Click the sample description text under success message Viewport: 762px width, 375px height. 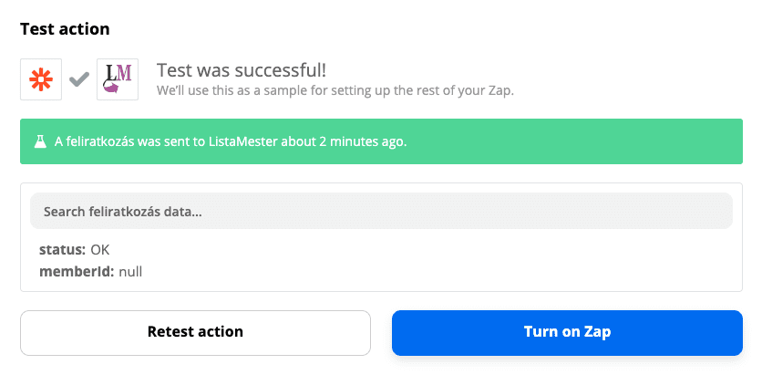335,91
